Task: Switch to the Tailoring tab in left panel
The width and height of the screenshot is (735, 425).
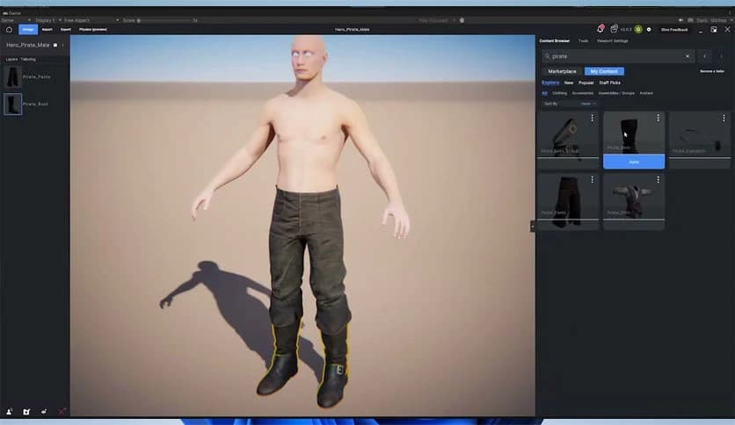Action: coord(28,60)
